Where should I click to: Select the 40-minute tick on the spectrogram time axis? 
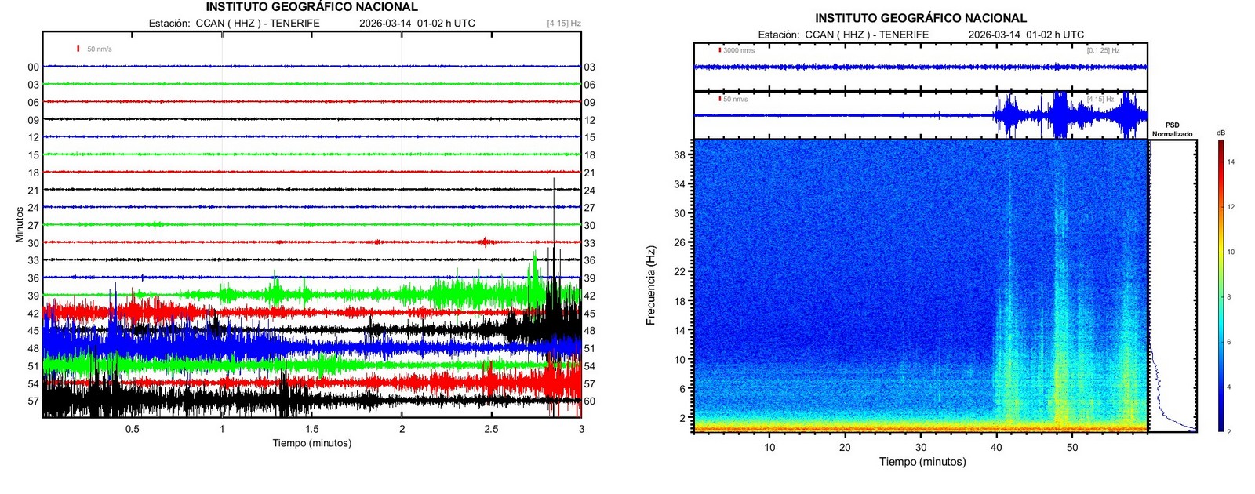(996, 447)
